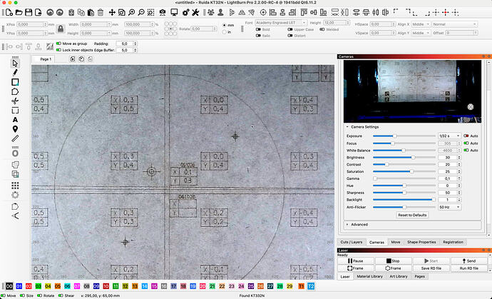The height and width of the screenshot is (299, 492).
Task: Toggle Exposure Auto switch
Action: click(x=466, y=136)
